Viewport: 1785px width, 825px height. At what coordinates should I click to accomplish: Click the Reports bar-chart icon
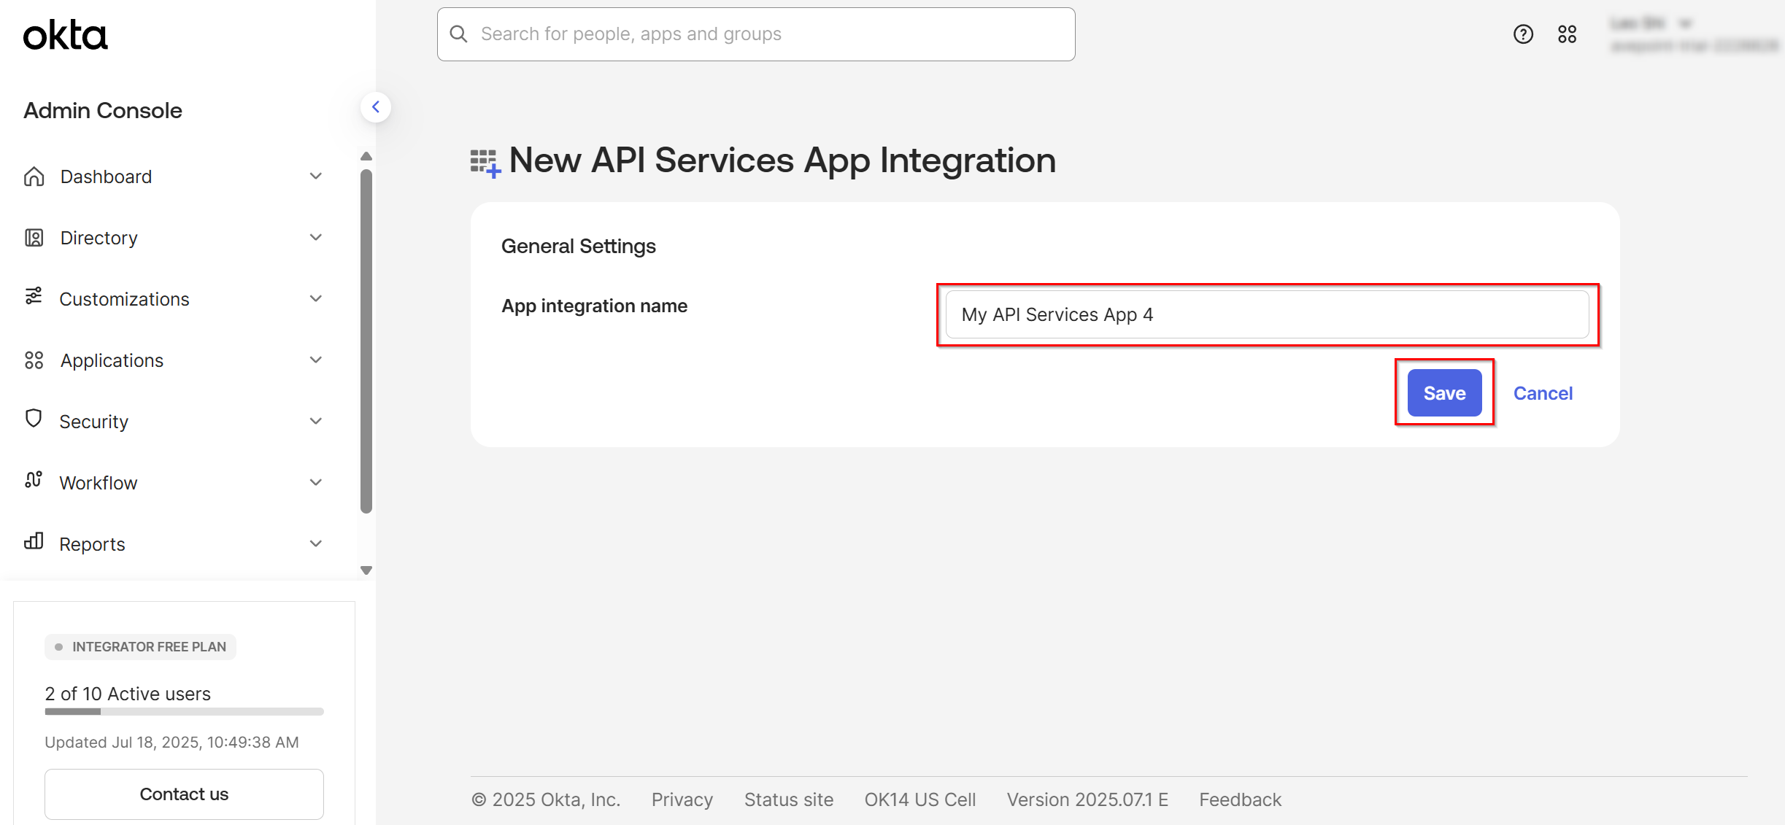[x=34, y=543]
